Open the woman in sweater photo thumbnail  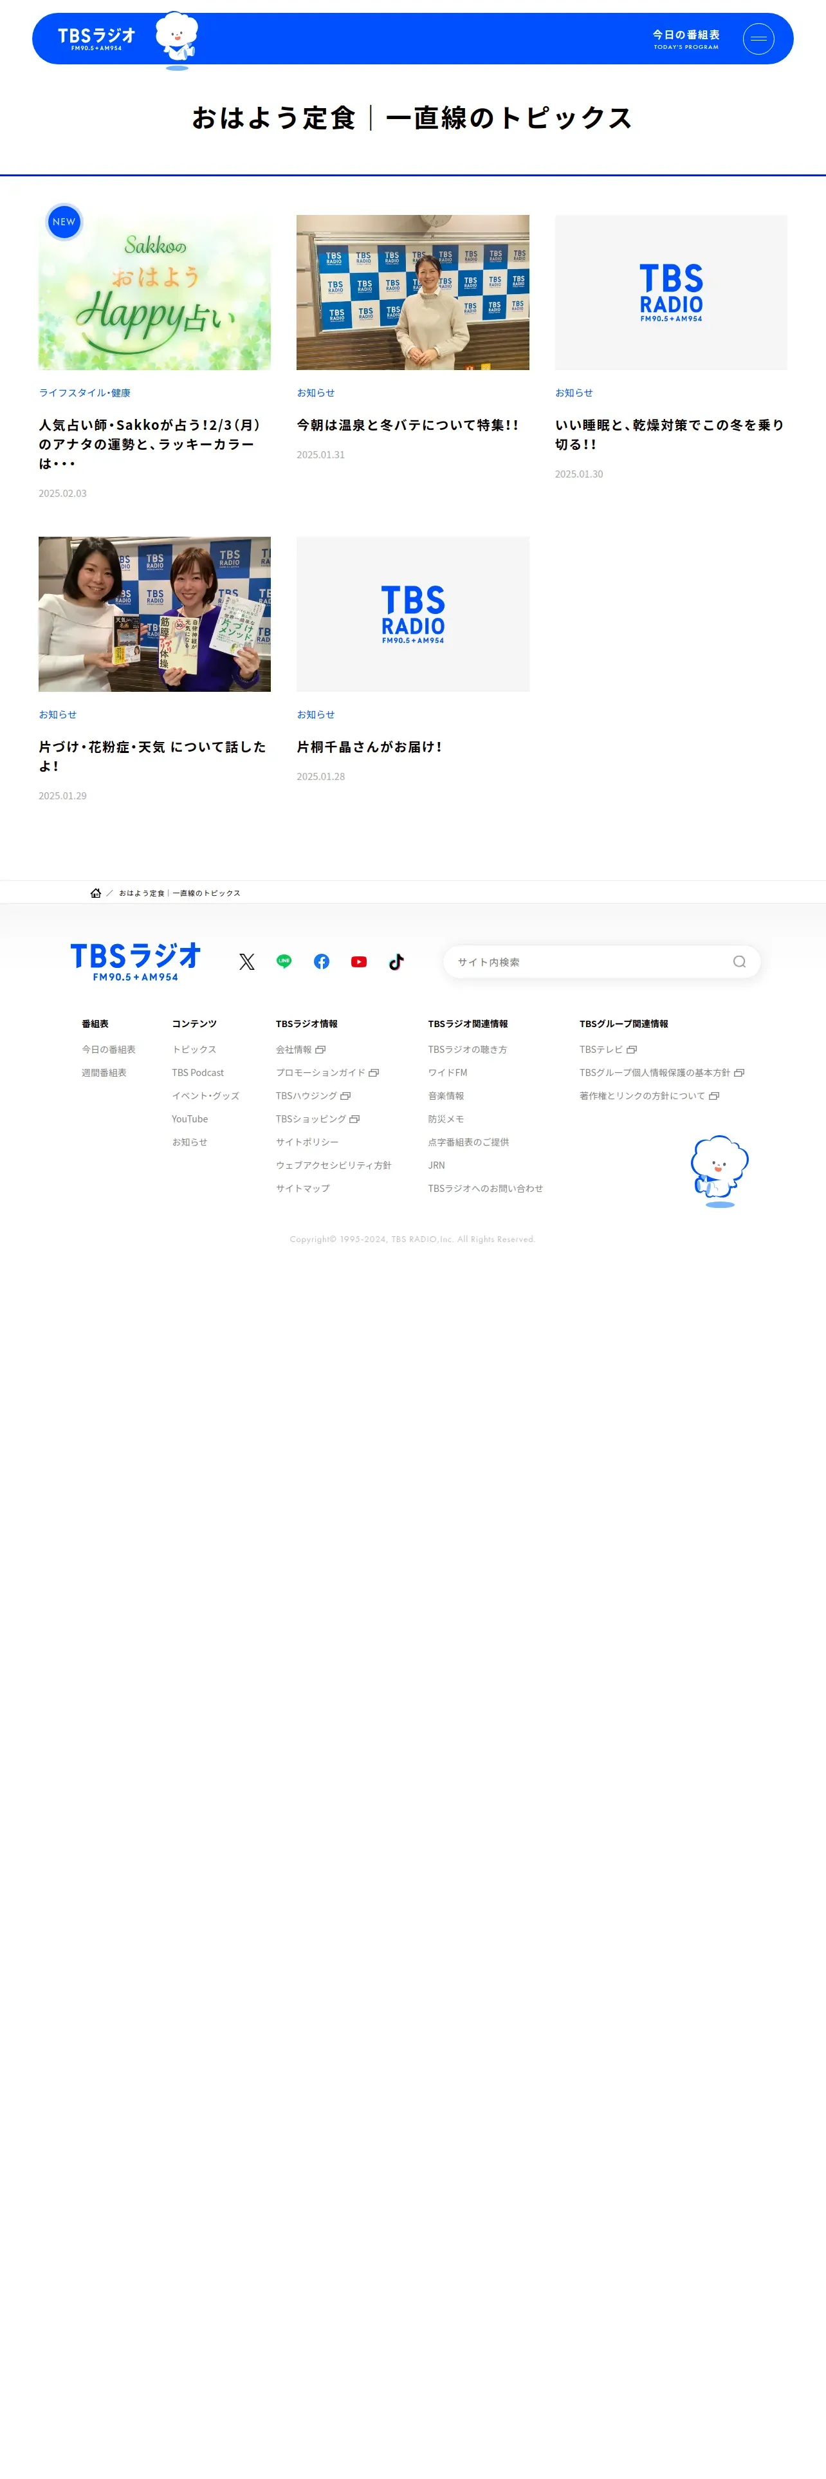click(412, 293)
